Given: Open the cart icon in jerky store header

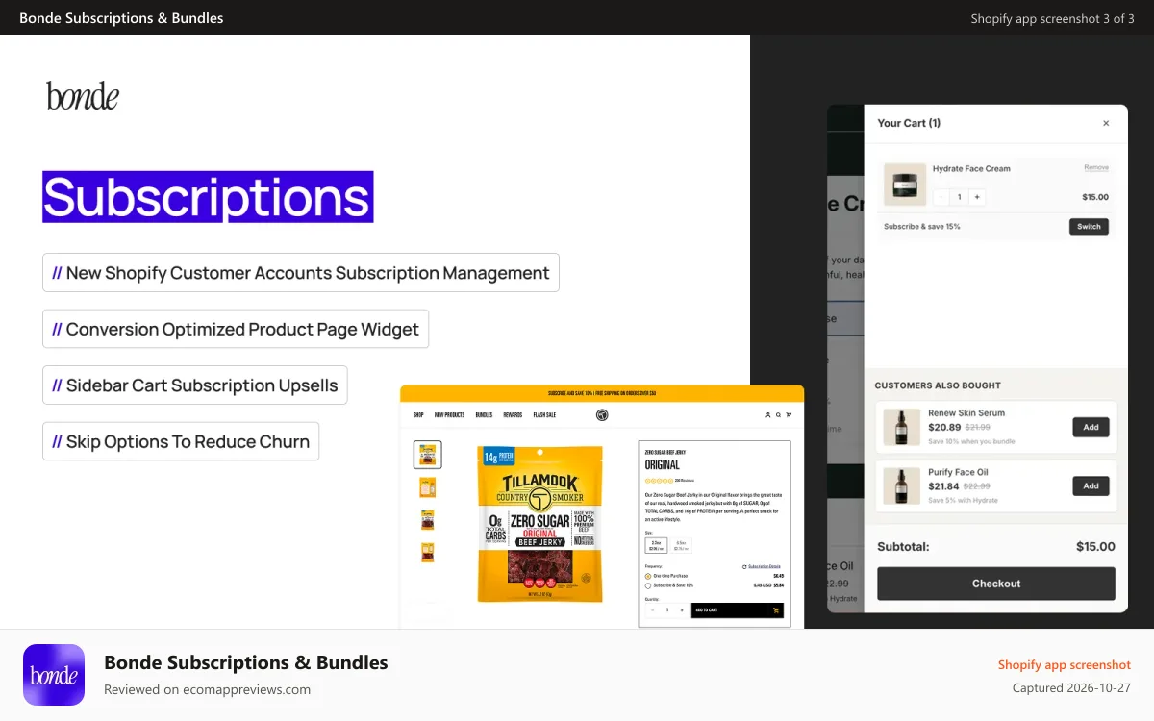Looking at the screenshot, I should 789,415.
